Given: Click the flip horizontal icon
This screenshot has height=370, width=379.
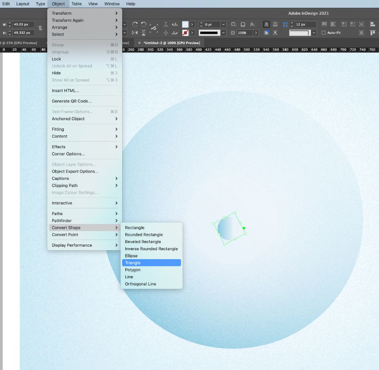Looking at the screenshot, I should click(x=135, y=33).
